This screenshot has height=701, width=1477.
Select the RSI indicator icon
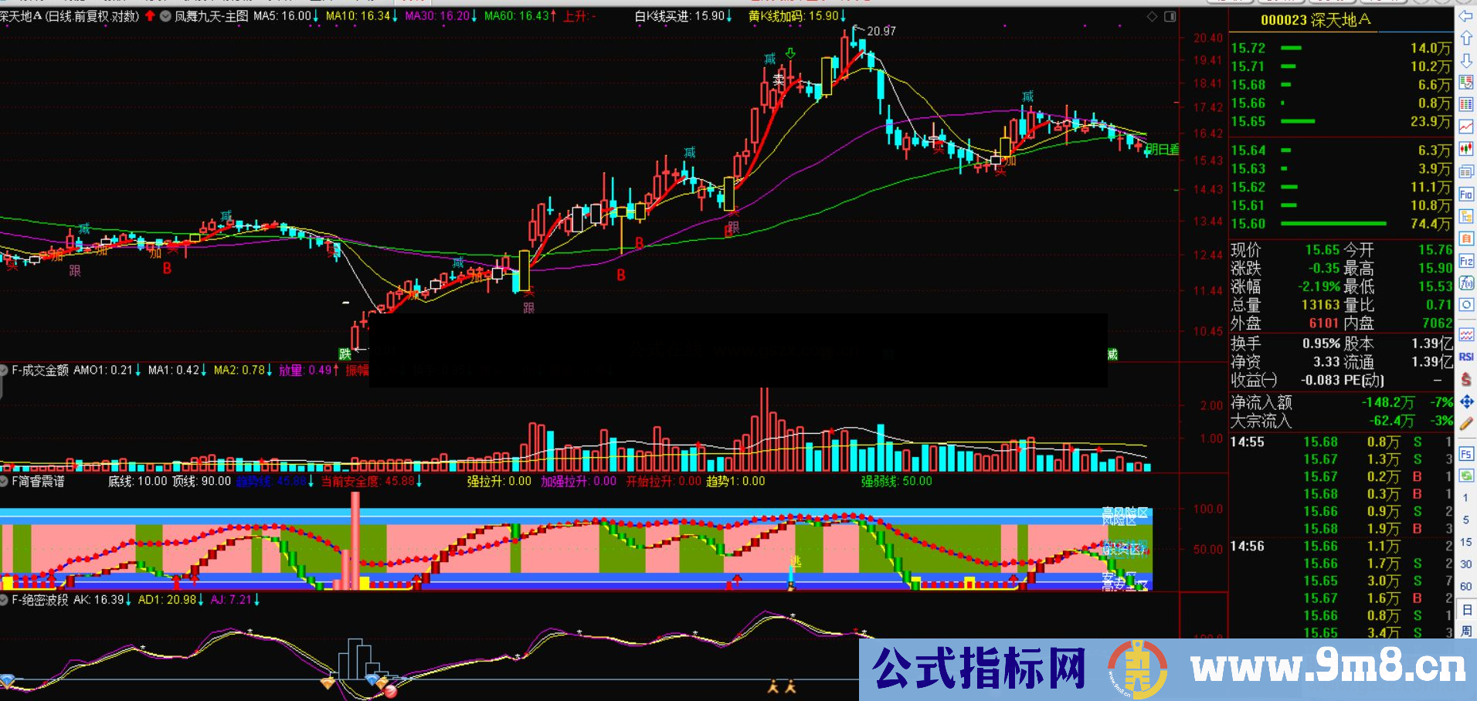pos(1465,357)
